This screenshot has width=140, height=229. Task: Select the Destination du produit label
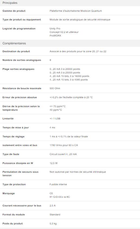pos(16,51)
